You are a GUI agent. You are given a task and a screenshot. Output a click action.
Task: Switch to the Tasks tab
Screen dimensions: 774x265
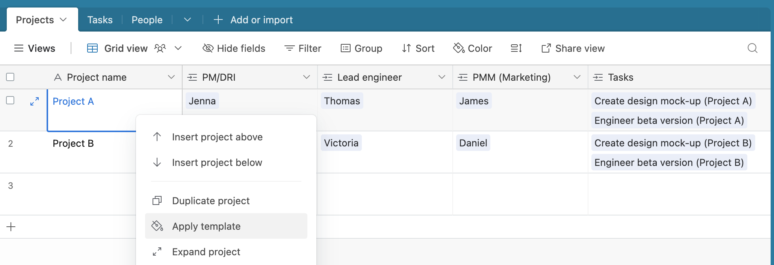(100, 20)
